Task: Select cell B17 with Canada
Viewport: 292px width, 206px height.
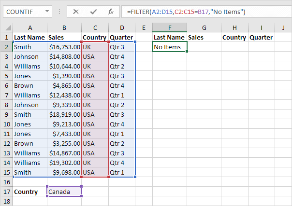Action: coord(64,192)
